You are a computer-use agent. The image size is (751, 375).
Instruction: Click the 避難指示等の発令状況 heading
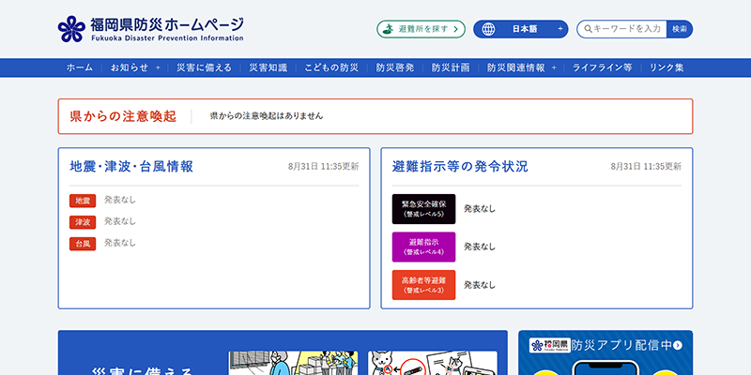[460, 167]
